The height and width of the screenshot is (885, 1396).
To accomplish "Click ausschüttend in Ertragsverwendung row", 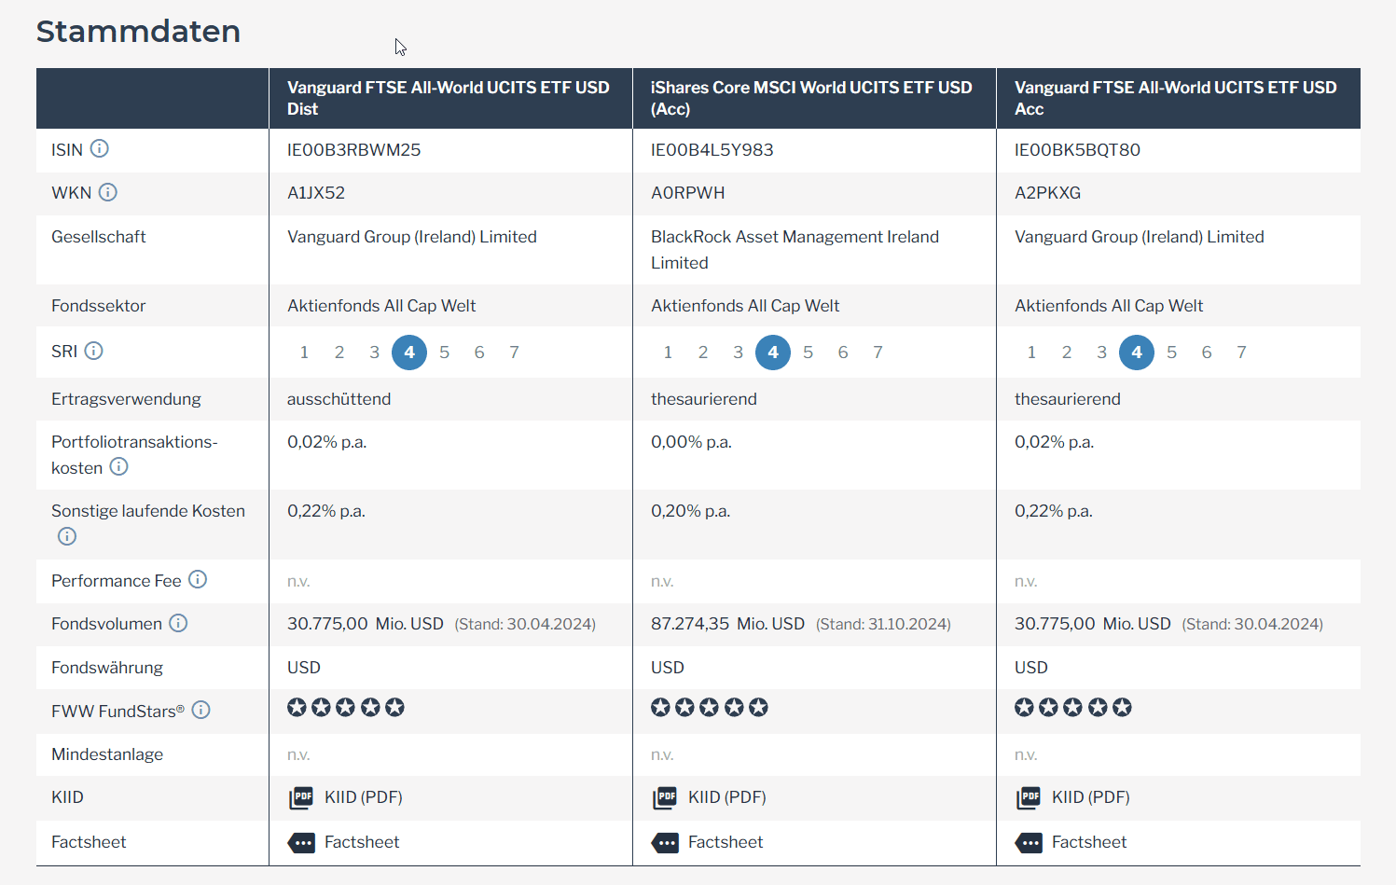I will (x=339, y=399).
